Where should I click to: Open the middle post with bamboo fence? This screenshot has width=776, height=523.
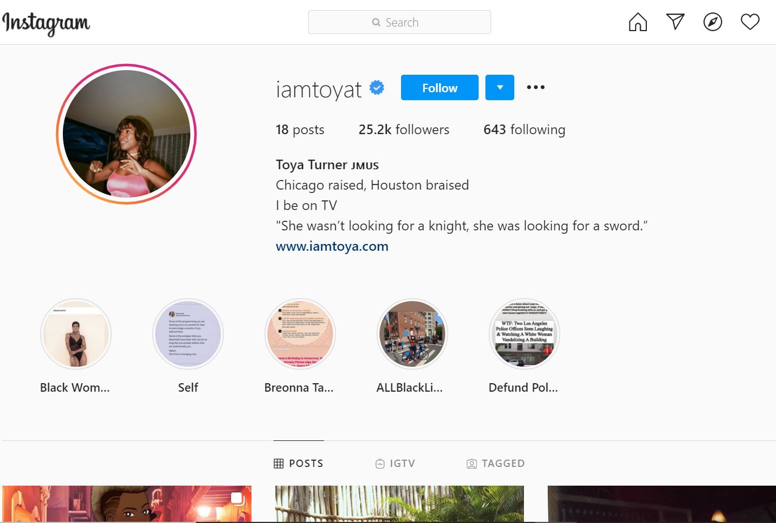coord(399,504)
